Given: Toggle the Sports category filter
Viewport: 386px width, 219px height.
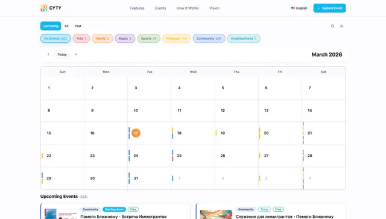Looking at the screenshot, I should click(x=149, y=39).
